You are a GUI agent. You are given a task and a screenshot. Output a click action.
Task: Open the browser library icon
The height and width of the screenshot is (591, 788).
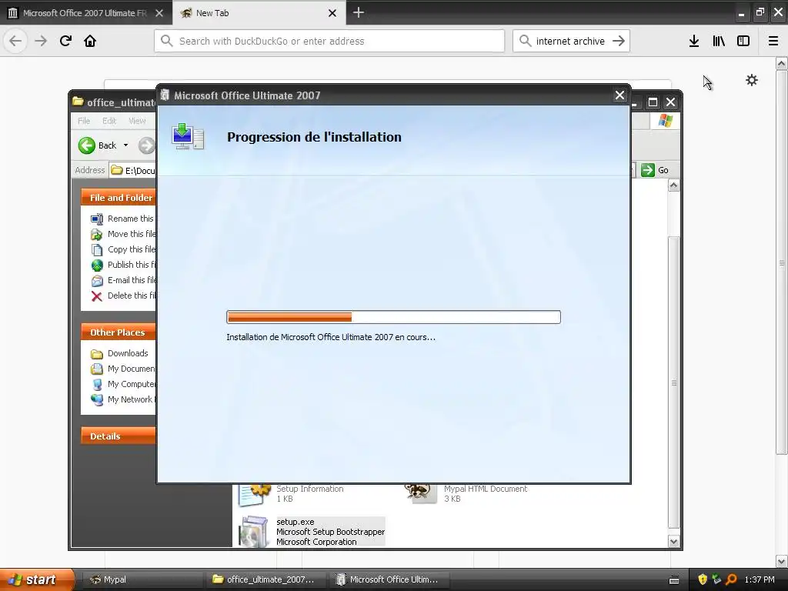tap(719, 41)
